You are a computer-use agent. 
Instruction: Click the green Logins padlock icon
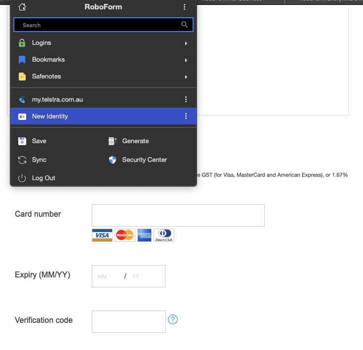[x=22, y=43]
